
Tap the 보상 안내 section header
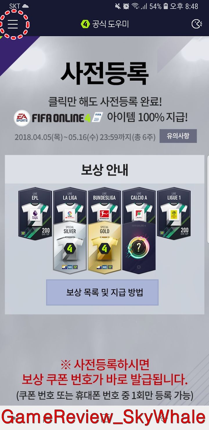tap(105, 170)
